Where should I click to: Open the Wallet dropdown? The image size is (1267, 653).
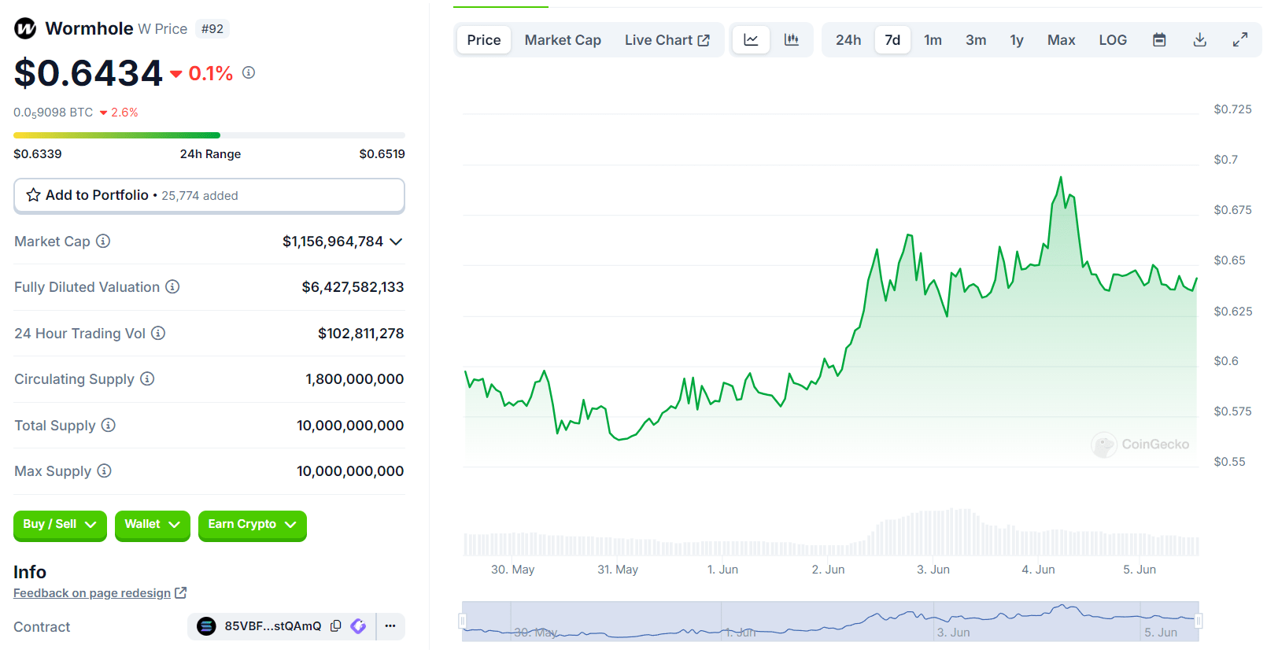pyautogui.click(x=153, y=525)
